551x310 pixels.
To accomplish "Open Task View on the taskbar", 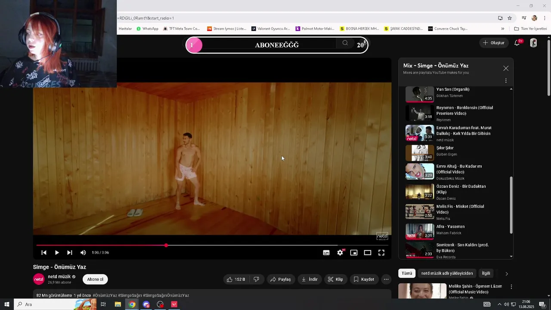I will point(103,304).
